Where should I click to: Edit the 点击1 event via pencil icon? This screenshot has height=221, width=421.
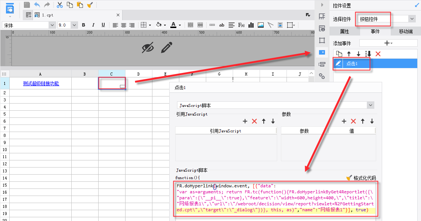pyautogui.click(x=338, y=64)
